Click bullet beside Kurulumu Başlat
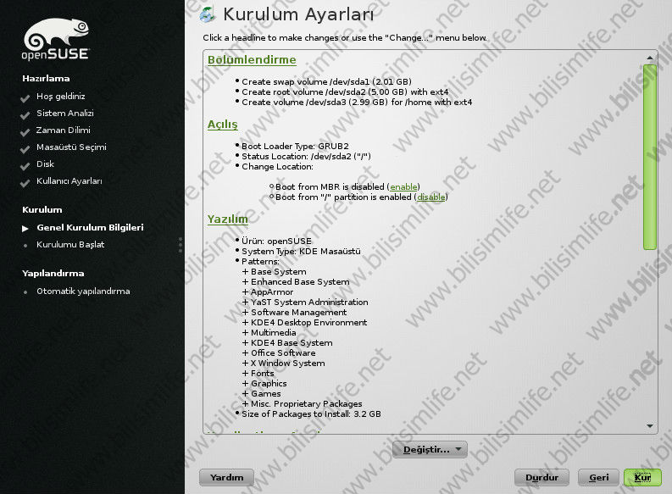This screenshot has height=494, width=672. (x=25, y=246)
